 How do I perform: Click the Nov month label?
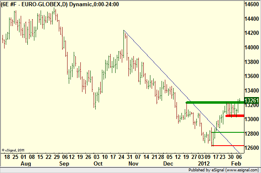click(x=133, y=164)
